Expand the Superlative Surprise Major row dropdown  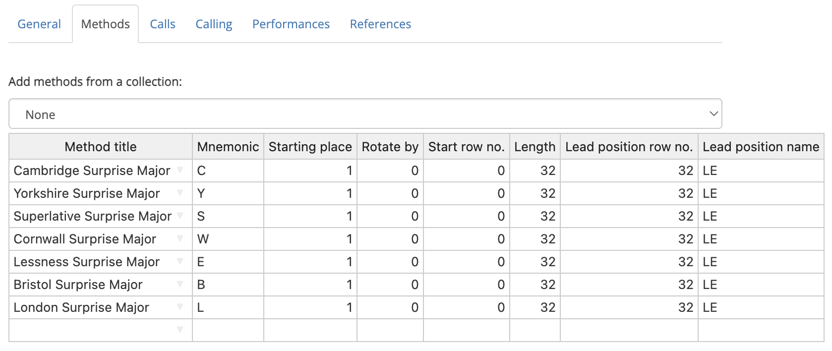click(x=180, y=216)
